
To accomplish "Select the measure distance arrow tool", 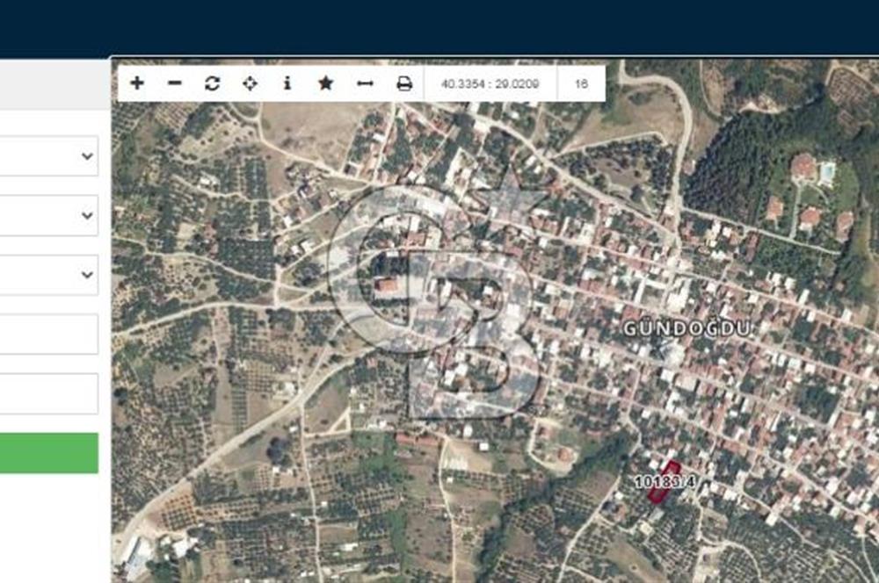I will coord(365,83).
